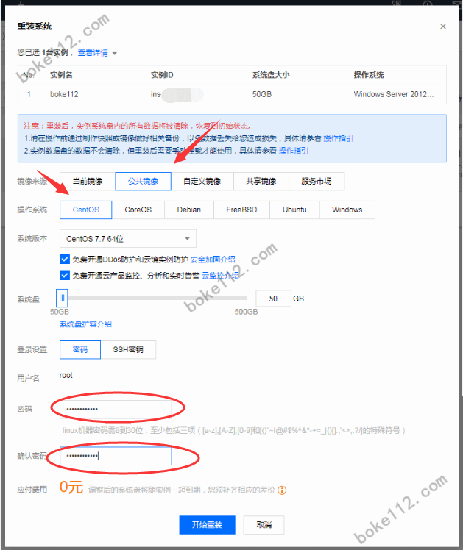This screenshot has width=463, height=550.
Task: Click the 500GB slider maximum label
Action: point(246,312)
